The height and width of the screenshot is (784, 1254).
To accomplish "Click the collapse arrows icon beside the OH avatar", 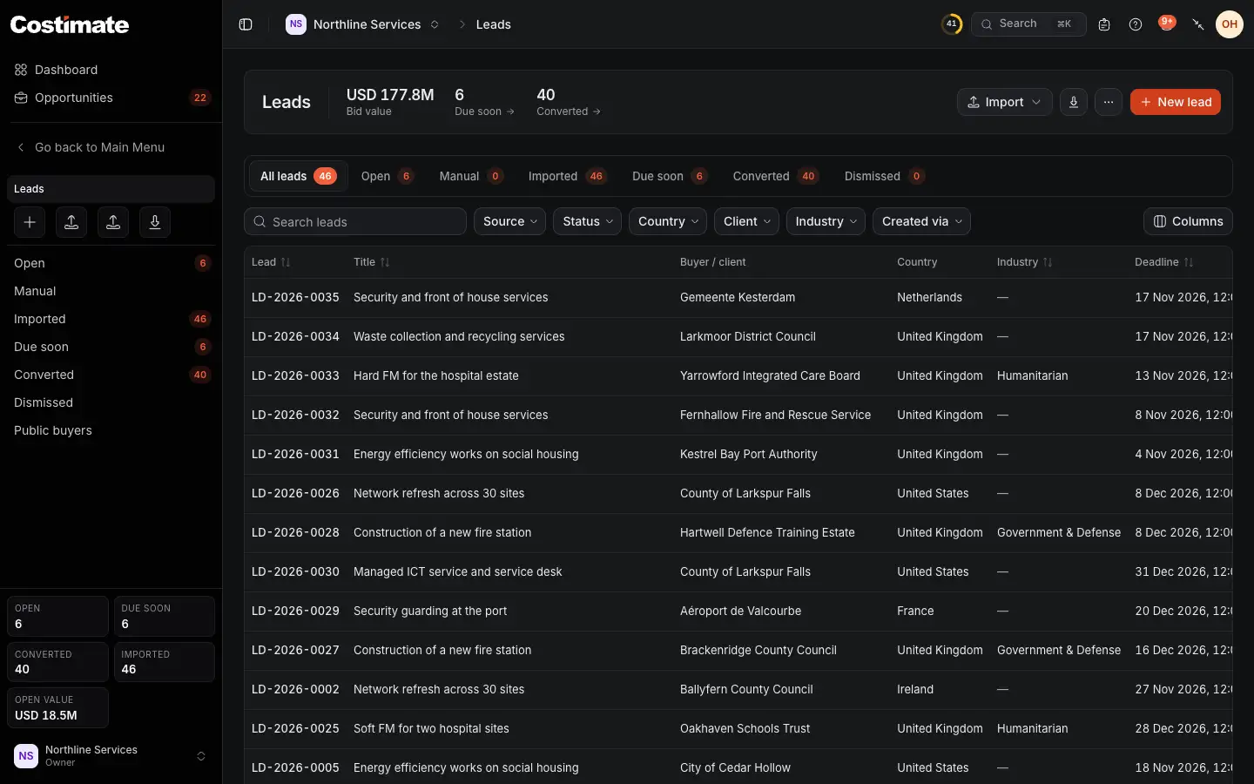I will pos(1198,24).
